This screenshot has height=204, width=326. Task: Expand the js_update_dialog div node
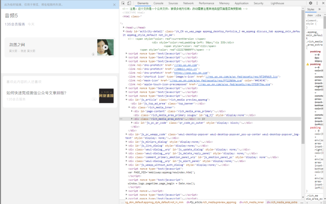[x=126, y=150]
